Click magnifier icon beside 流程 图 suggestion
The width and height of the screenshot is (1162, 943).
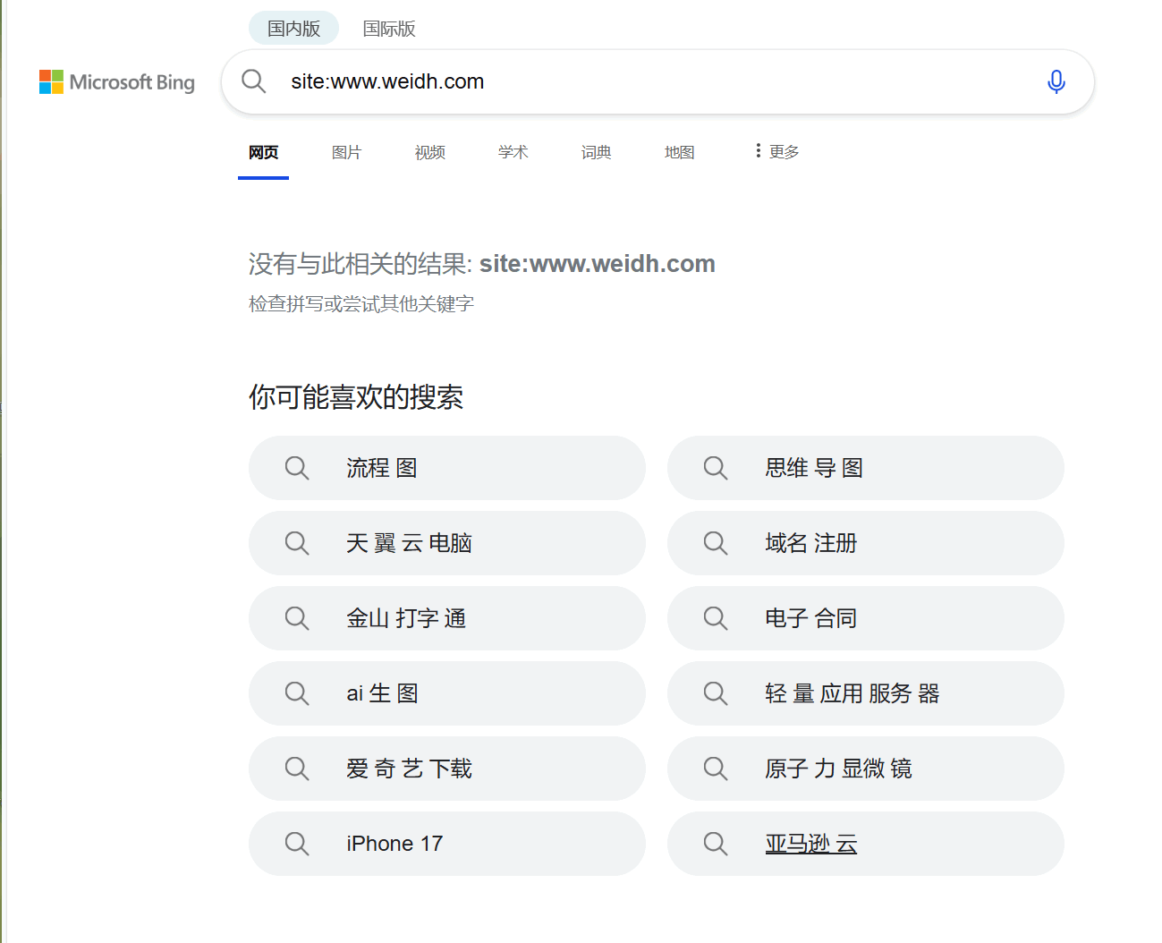pyautogui.click(x=297, y=468)
